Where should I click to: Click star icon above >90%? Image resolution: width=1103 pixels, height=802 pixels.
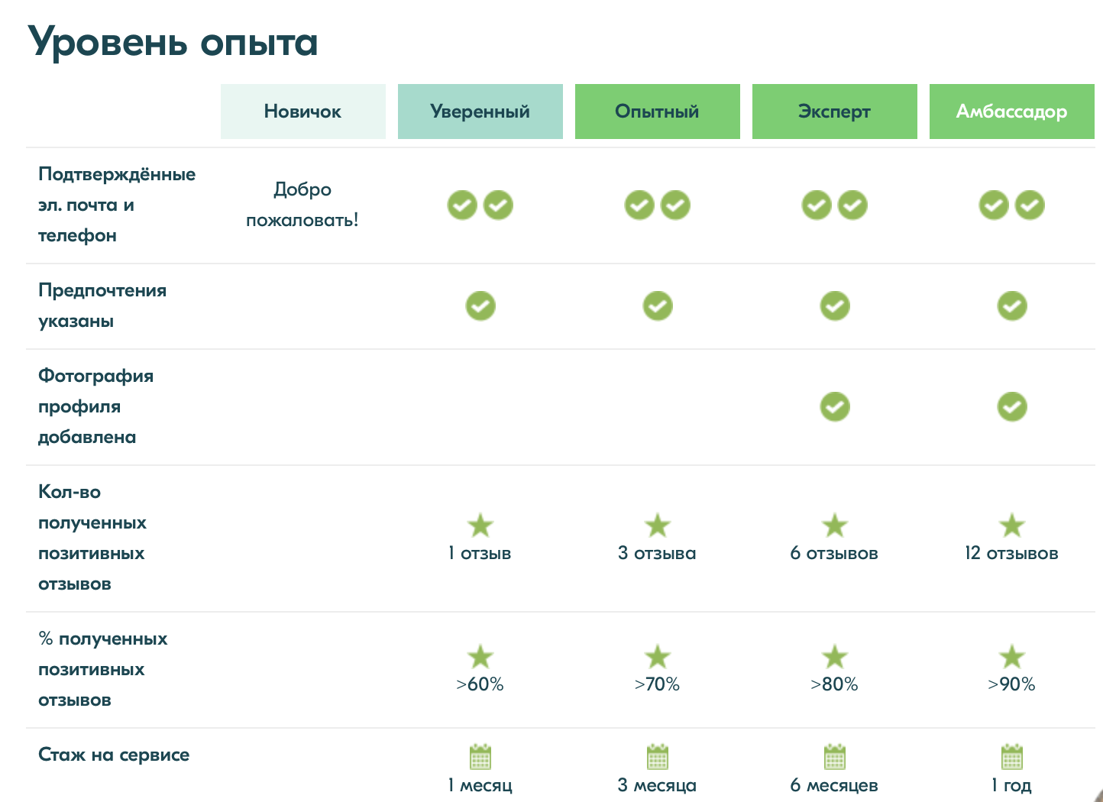click(x=1012, y=657)
